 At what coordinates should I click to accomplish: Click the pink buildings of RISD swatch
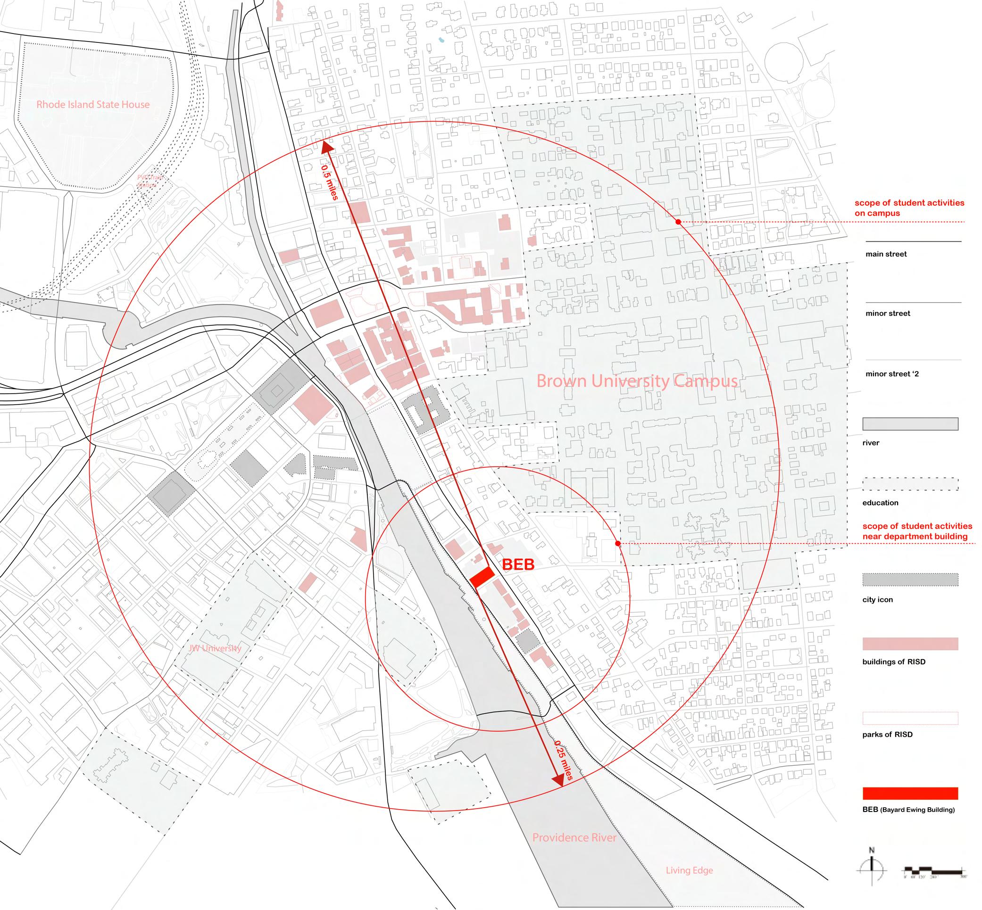910,644
